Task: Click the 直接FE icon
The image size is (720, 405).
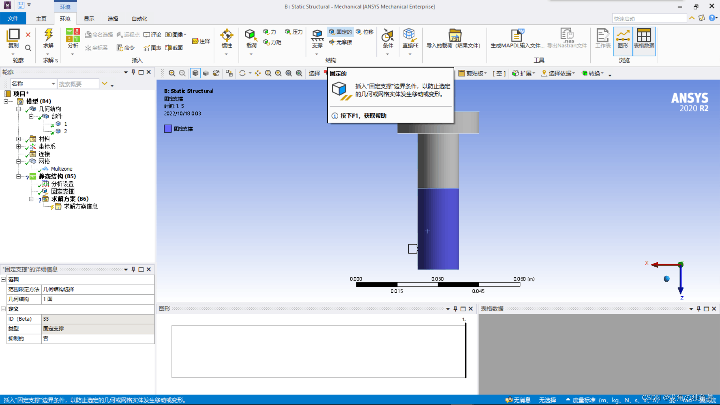Action: tap(410, 35)
